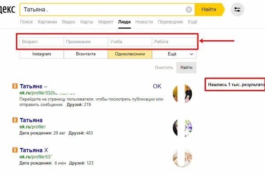Click the Дата рождения: 8 июн text

pos(42,163)
